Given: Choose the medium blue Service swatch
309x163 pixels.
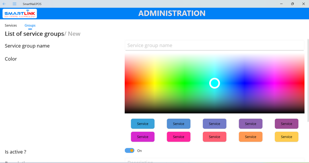Looking at the screenshot, I should pos(178,124).
